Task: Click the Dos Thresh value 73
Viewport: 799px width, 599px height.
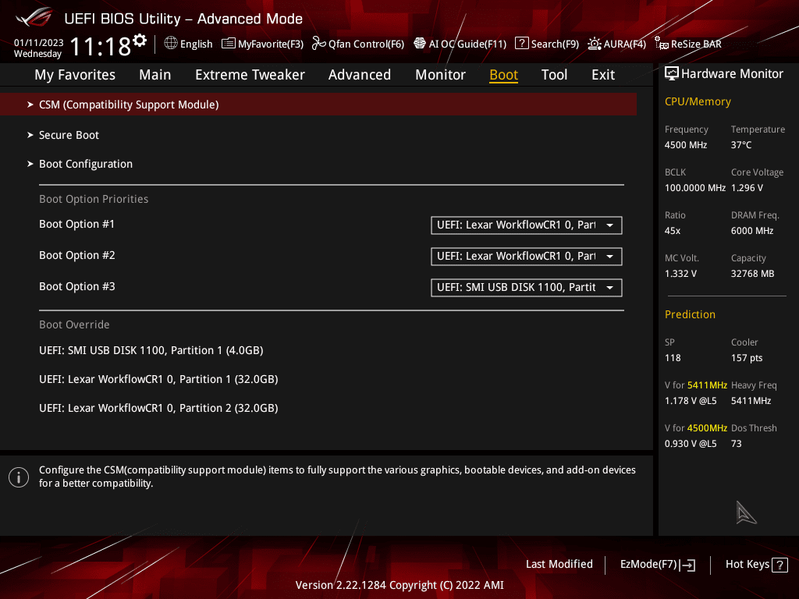Action: coord(737,444)
